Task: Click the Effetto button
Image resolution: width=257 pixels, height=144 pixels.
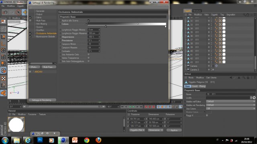Action: [x=34, y=67]
